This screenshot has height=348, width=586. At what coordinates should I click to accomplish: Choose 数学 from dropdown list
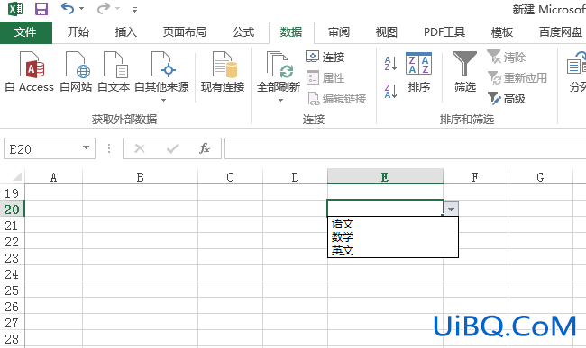click(x=393, y=237)
